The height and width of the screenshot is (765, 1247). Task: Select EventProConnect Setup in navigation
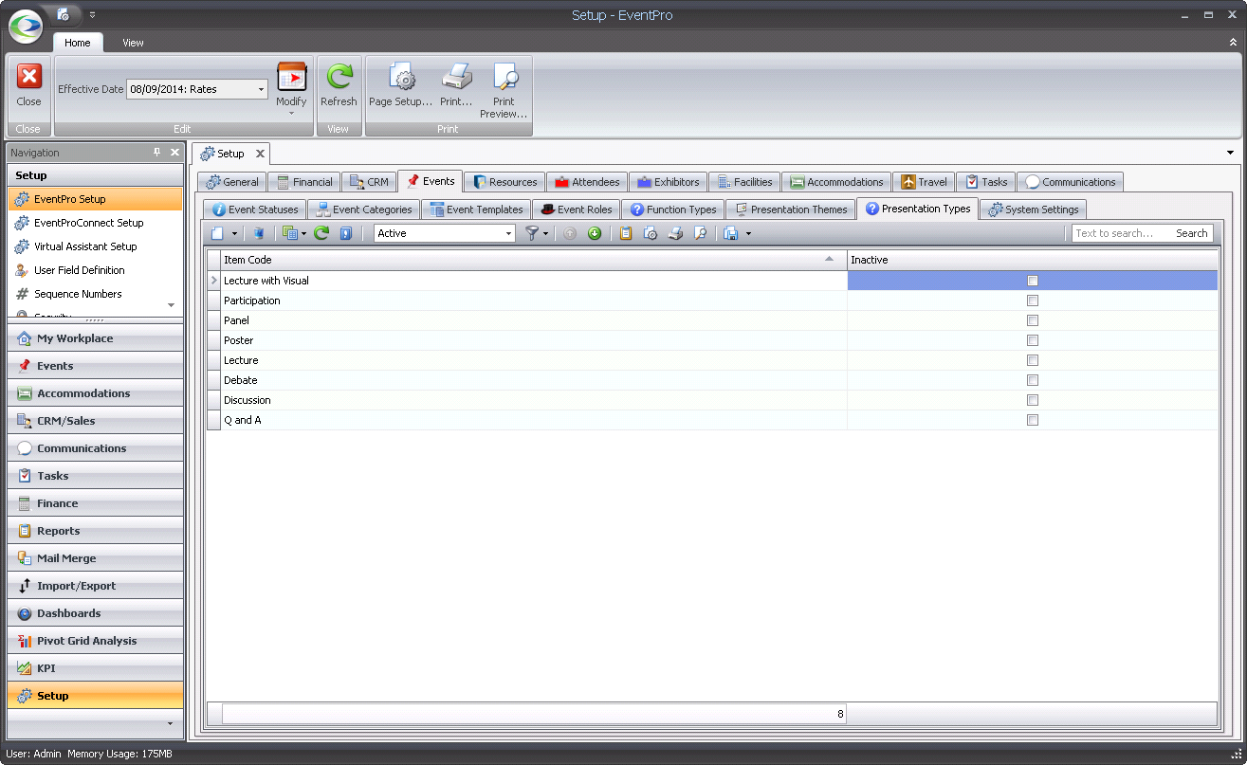tap(95, 223)
